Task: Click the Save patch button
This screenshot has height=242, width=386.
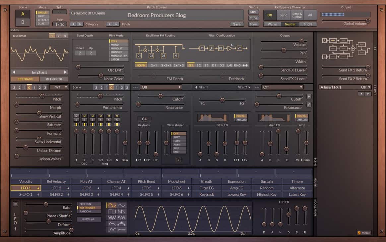Action: click(x=237, y=24)
